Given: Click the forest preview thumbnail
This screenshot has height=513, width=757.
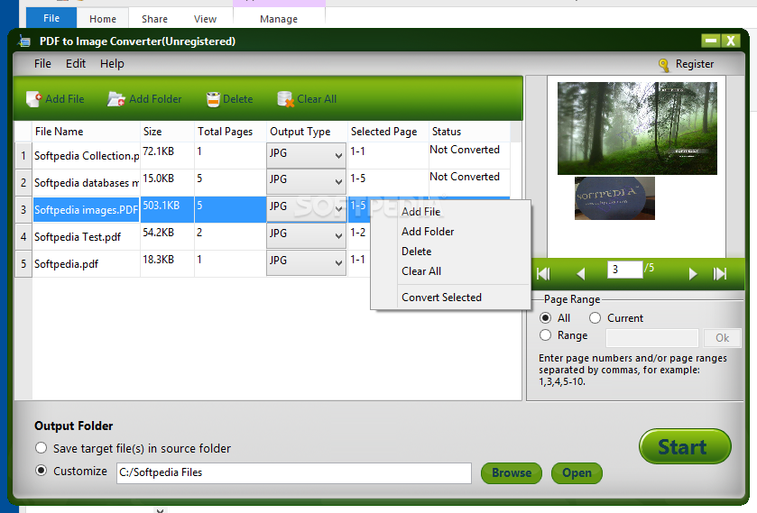Looking at the screenshot, I should coord(637,128).
